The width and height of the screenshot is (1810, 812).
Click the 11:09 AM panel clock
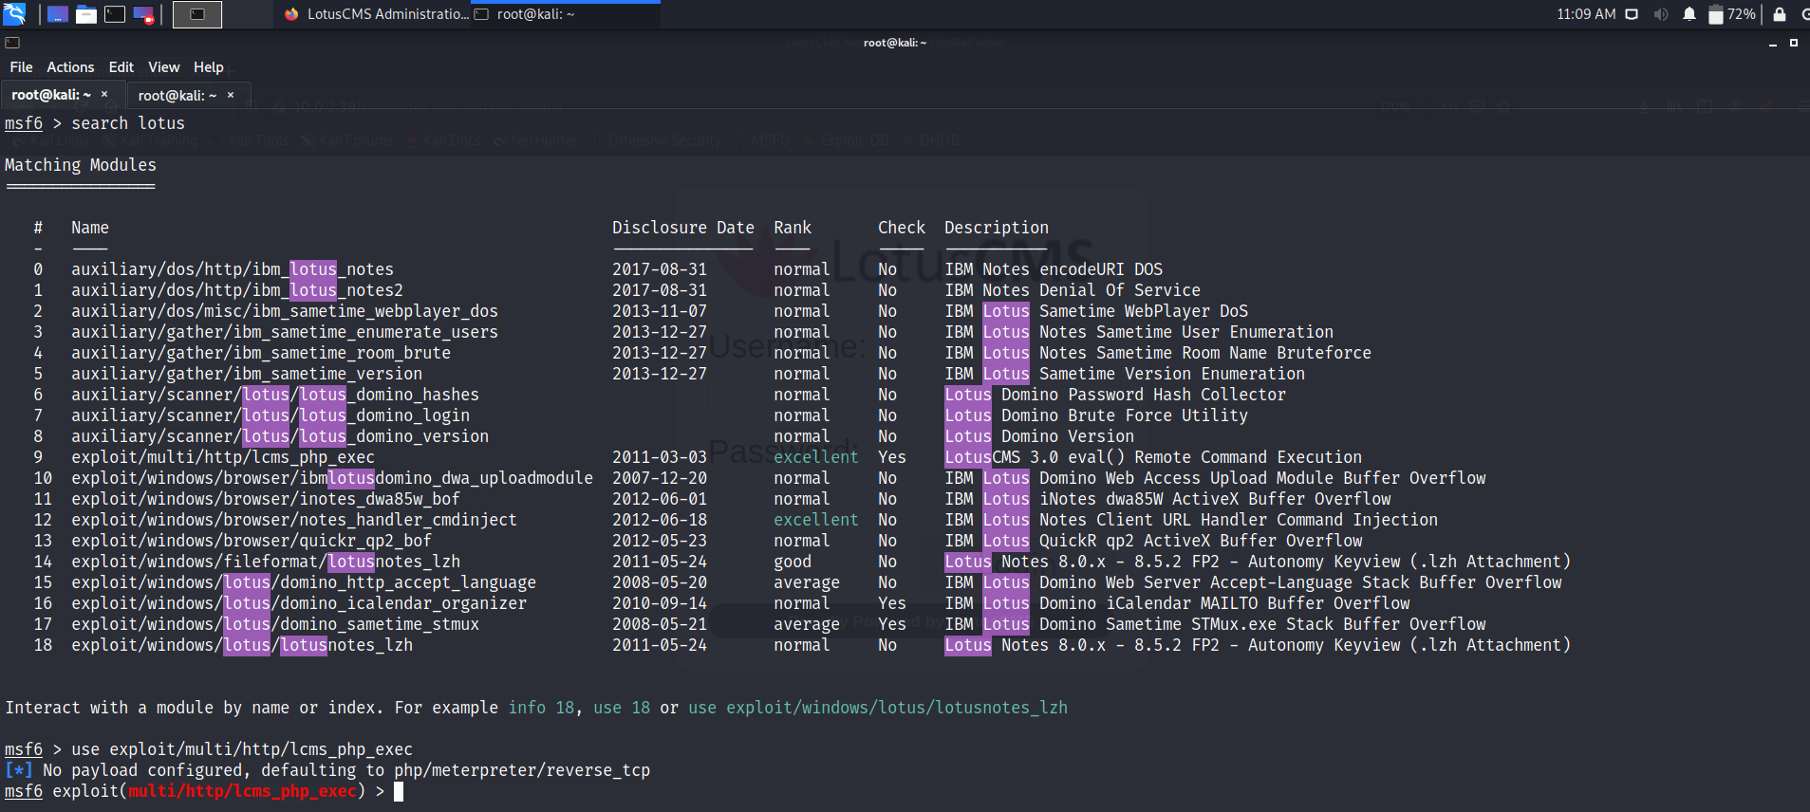1585,14
